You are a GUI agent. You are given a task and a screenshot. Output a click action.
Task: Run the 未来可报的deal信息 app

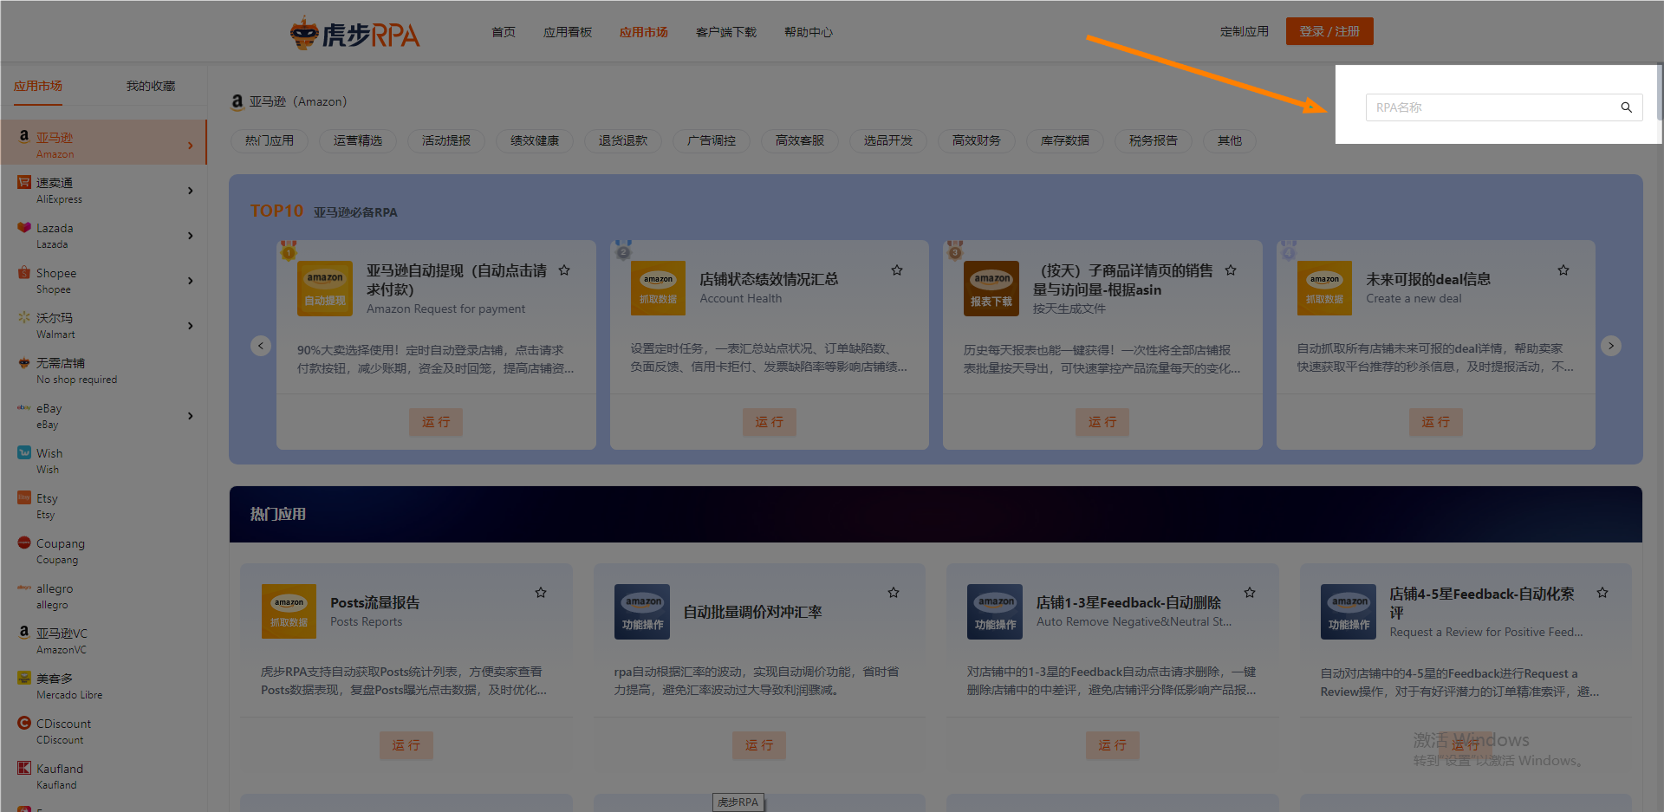click(x=1435, y=422)
